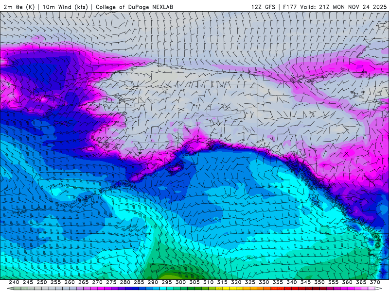This screenshot has width=389, height=291.
Task: Click the '2m θe (K)' title label
Action: tap(19, 7)
